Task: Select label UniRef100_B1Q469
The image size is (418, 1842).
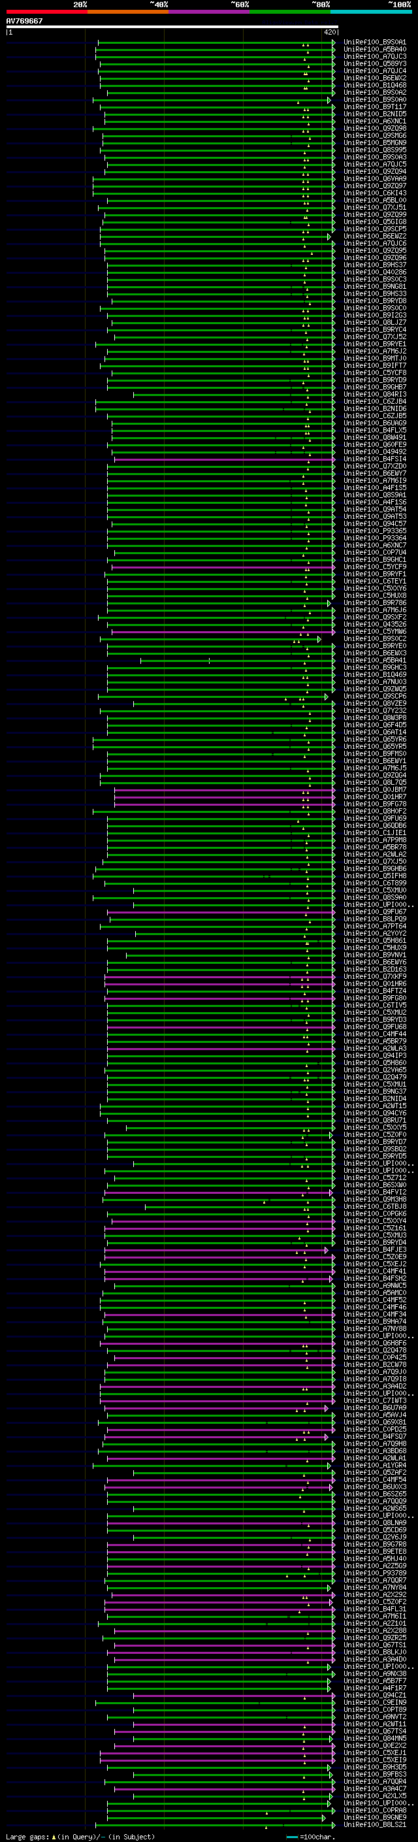Action: tap(374, 674)
